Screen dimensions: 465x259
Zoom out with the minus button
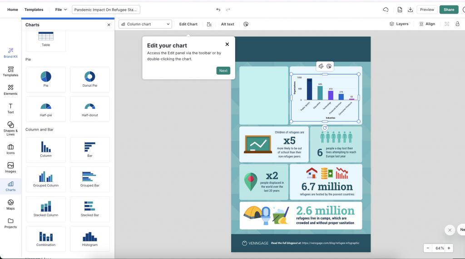click(x=428, y=248)
